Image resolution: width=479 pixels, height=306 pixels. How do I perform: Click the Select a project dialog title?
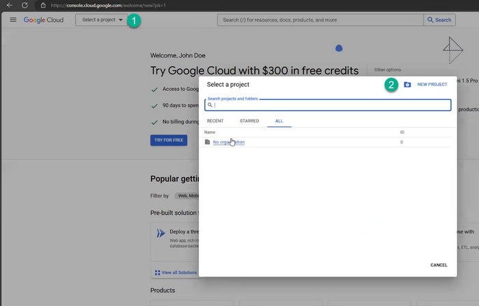[228, 85]
